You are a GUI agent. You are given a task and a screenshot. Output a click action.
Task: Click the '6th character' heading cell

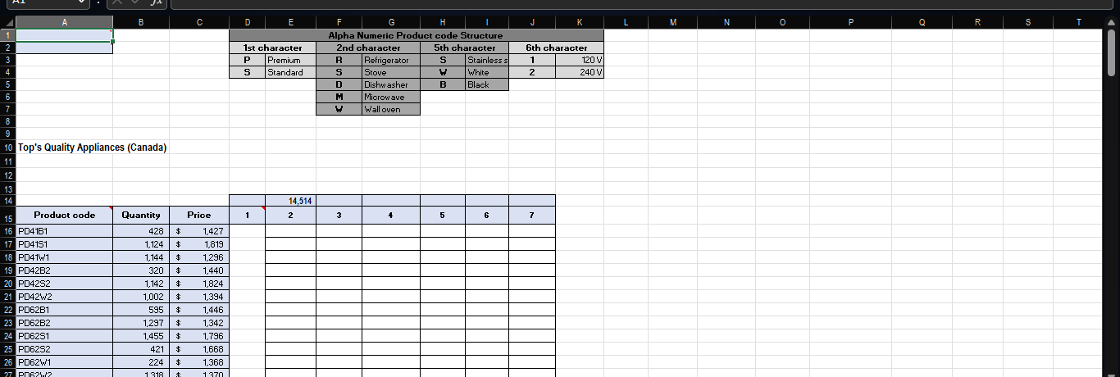556,48
